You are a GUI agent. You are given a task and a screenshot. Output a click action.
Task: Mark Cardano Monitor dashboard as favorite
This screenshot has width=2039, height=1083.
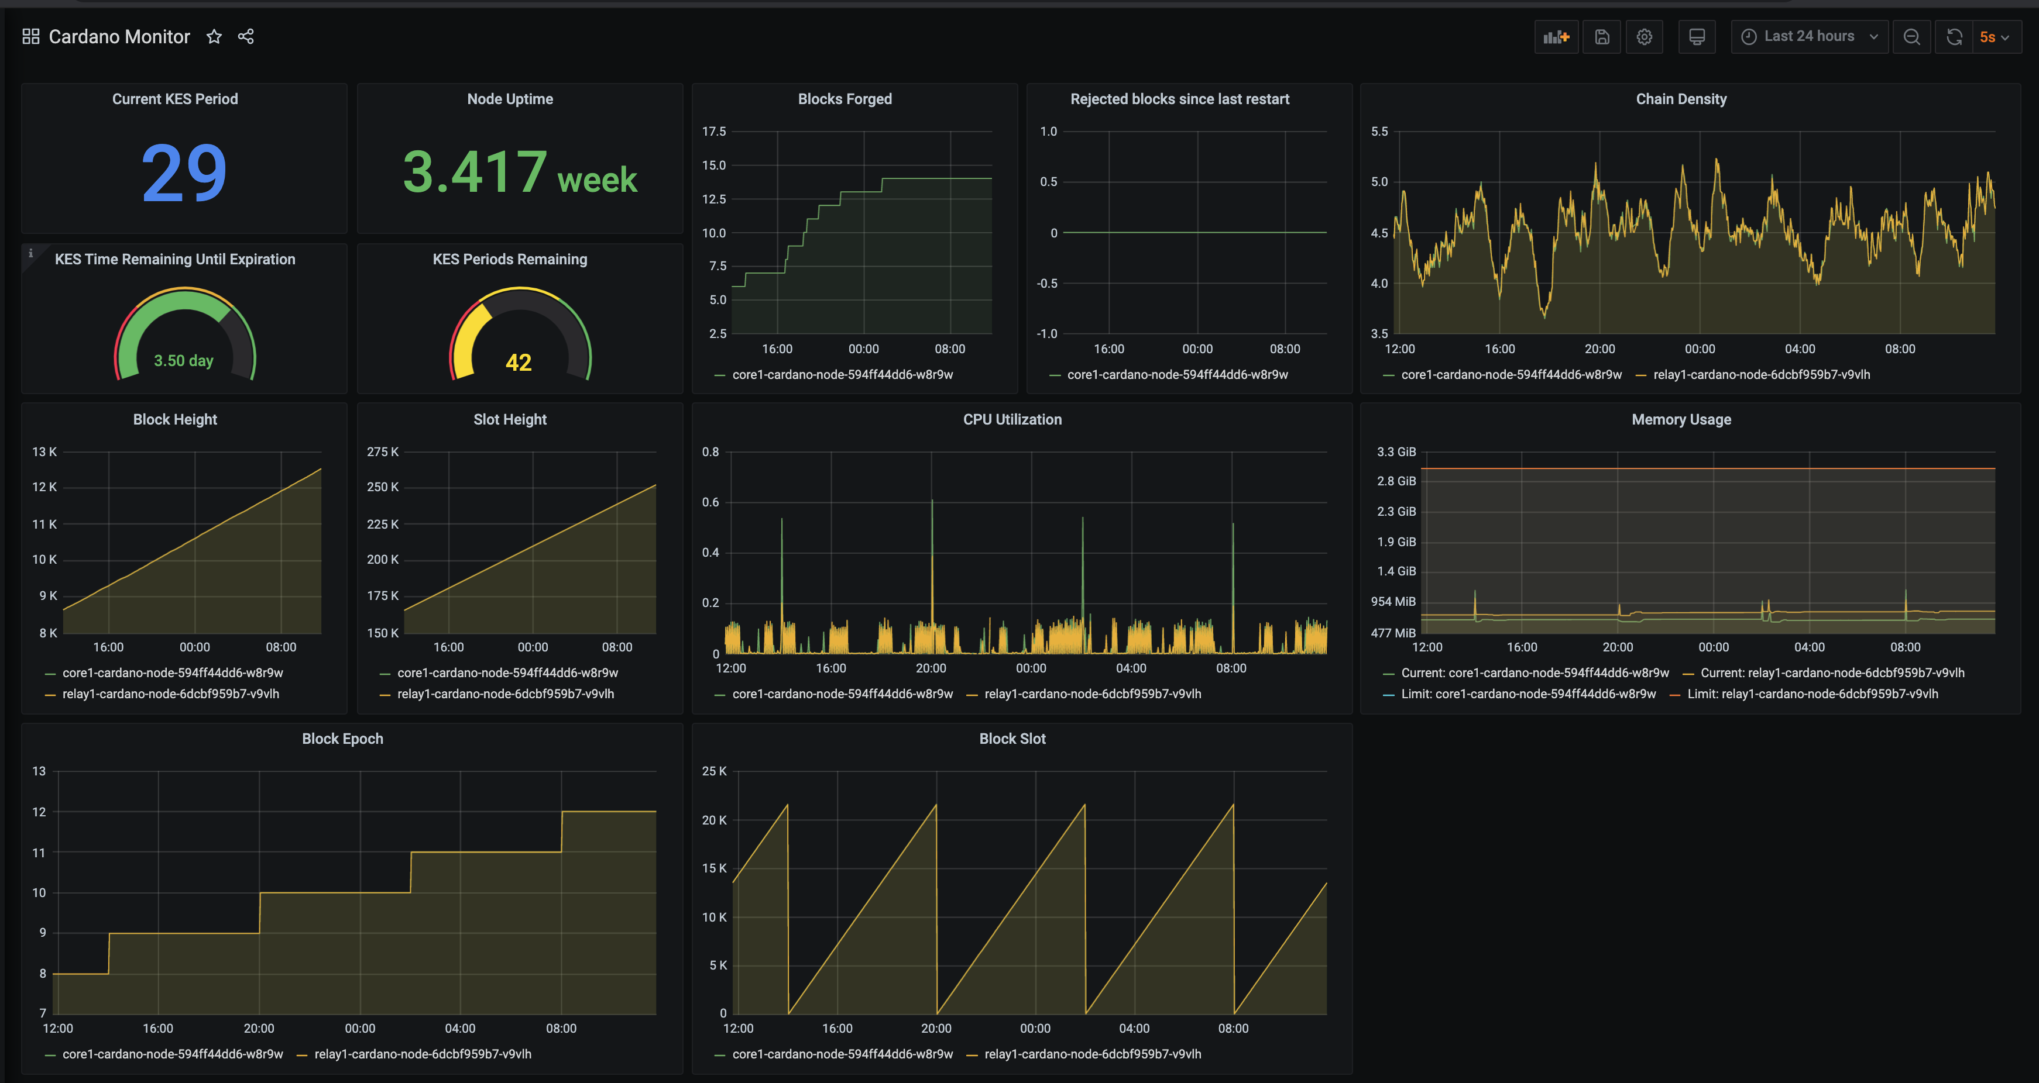[x=214, y=36]
